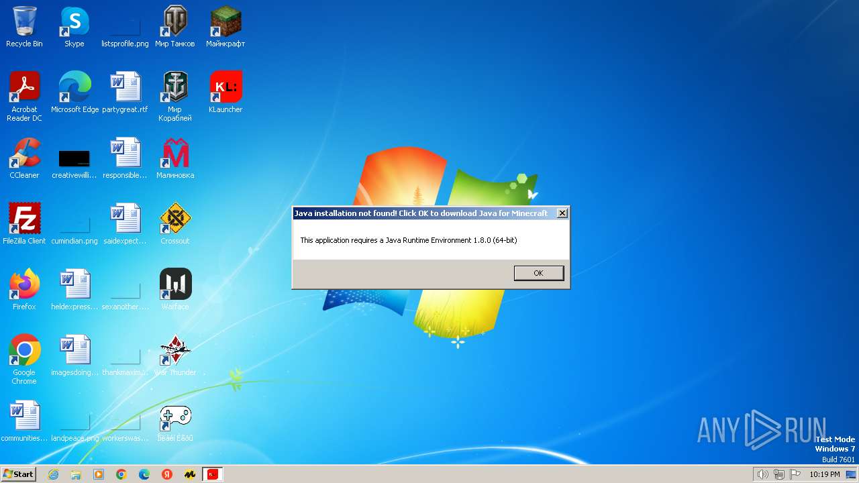Select the Малиновка desktop shortcut
859x483 pixels.
pyautogui.click(x=175, y=158)
